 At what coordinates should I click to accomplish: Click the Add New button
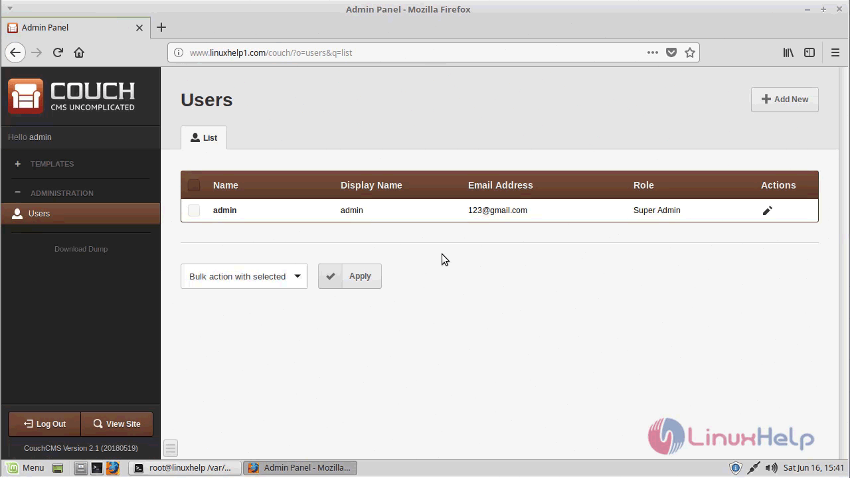click(x=785, y=100)
